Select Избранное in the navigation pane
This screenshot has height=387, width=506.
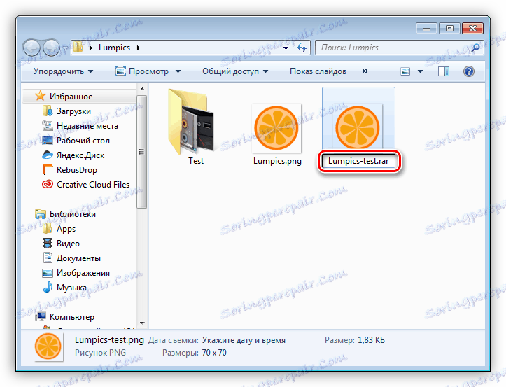point(71,96)
